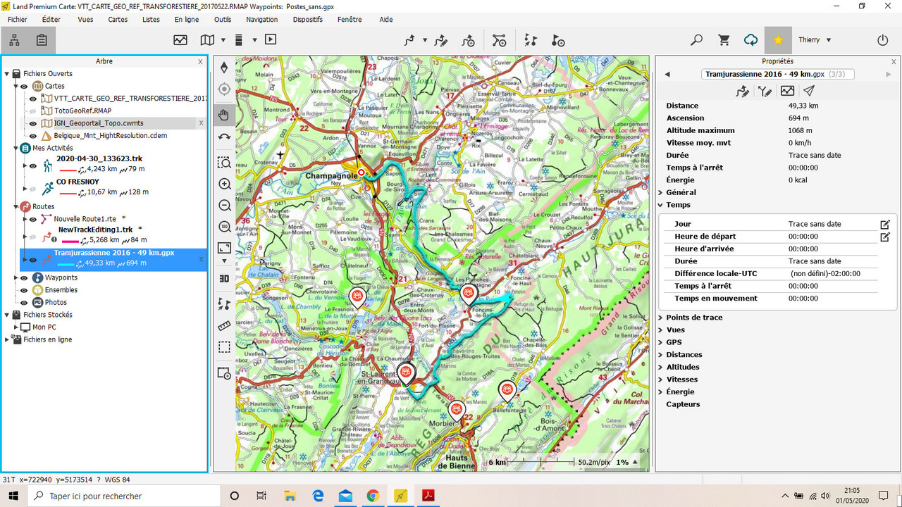Image resolution: width=902 pixels, height=507 pixels.
Task: Click the play media button in toolbar
Action: click(x=271, y=40)
